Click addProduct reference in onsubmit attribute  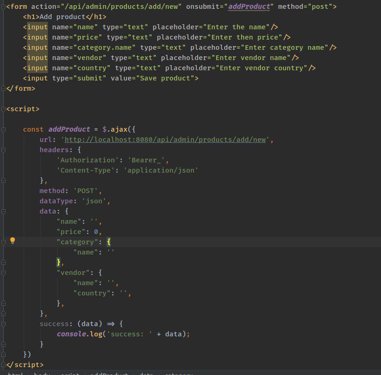coord(249,7)
